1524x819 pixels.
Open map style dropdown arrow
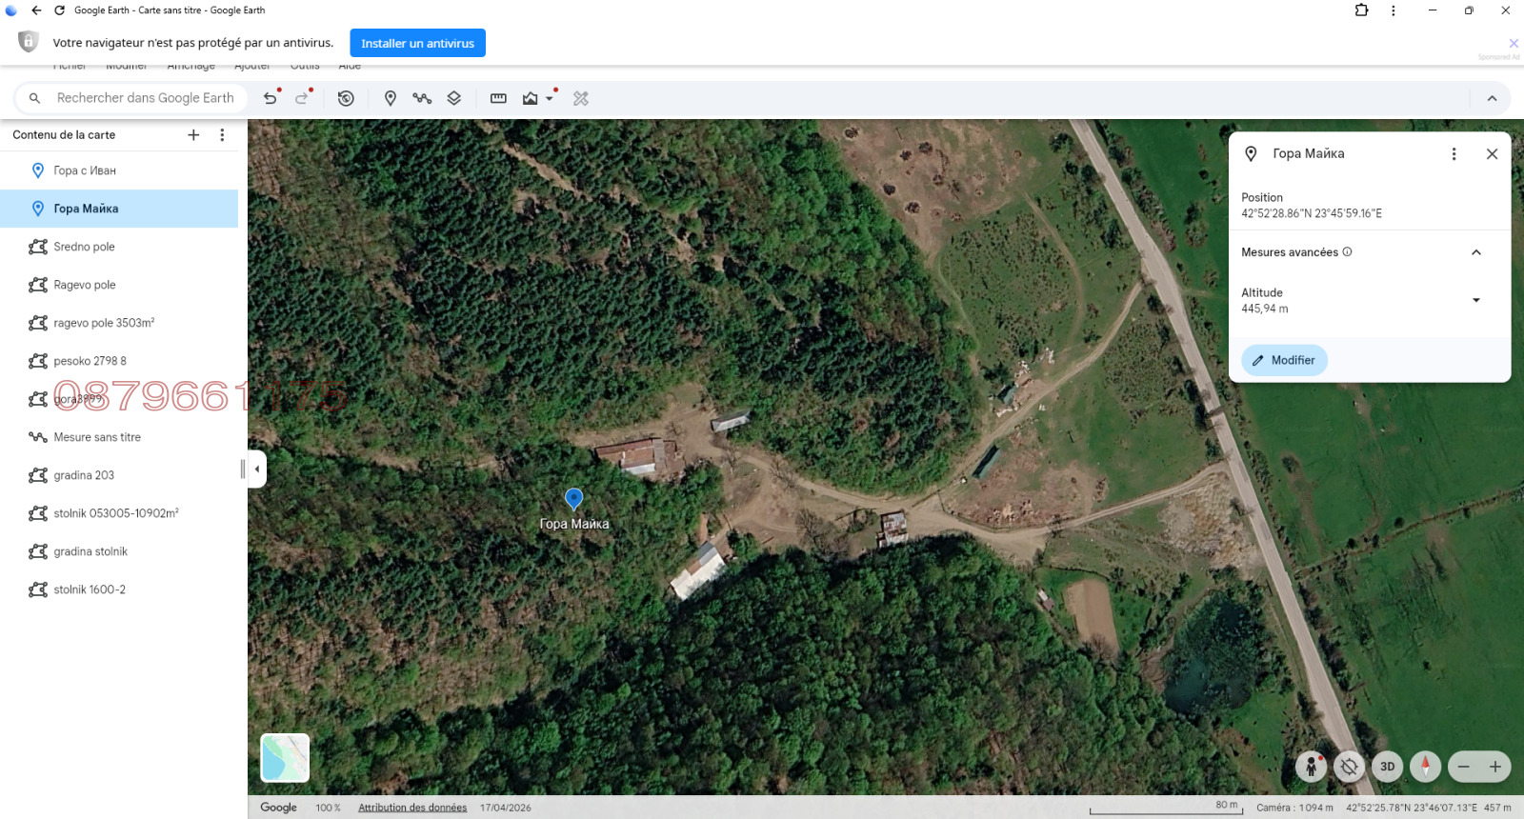pyautogui.click(x=550, y=98)
